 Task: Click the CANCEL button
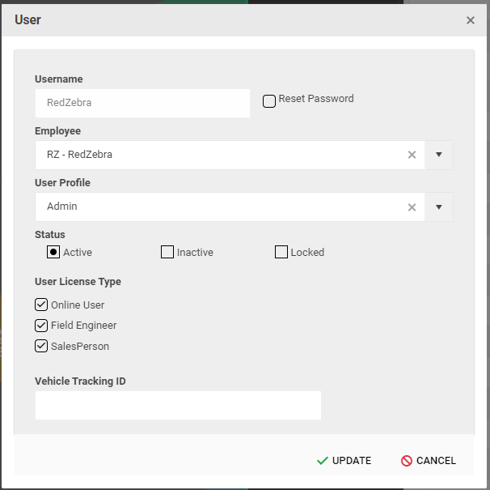429,461
